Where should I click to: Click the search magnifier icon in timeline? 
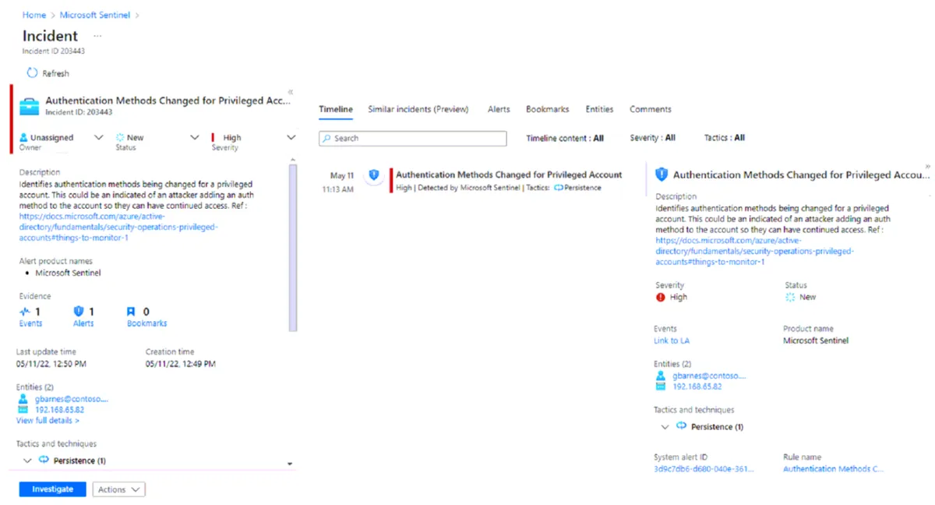pos(326,139)
